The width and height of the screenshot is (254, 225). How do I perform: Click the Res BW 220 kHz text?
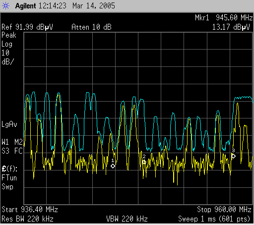[27, 219]
